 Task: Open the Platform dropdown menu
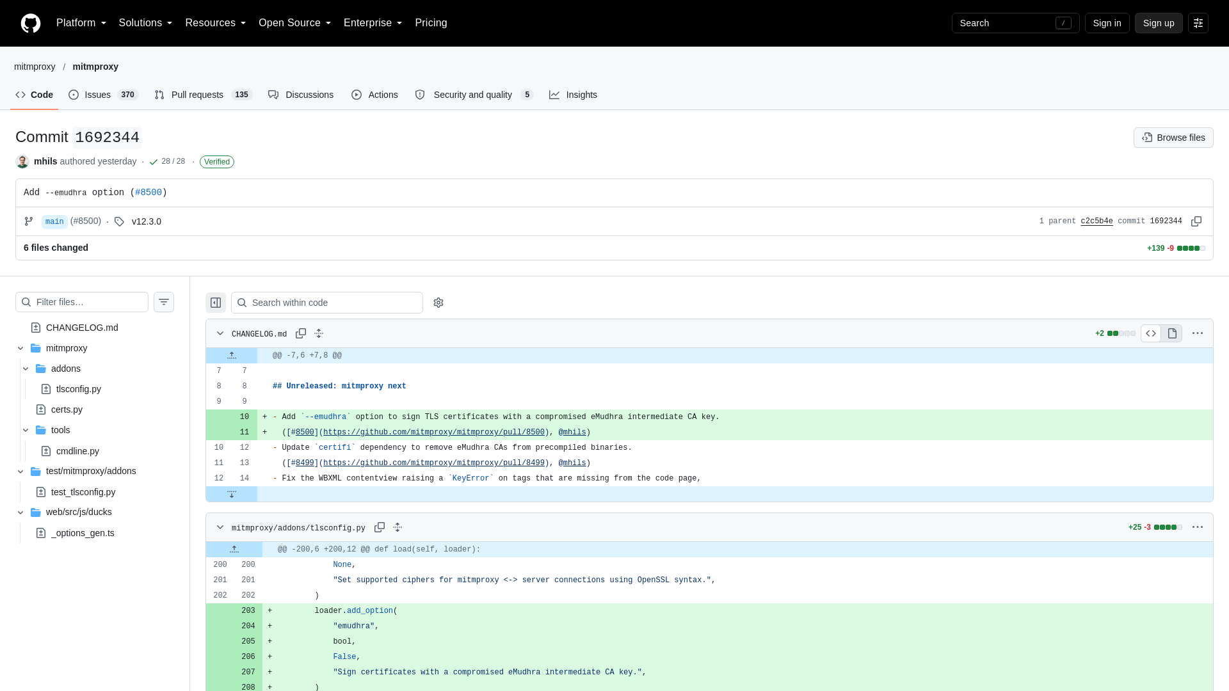[x=81, y=23]
